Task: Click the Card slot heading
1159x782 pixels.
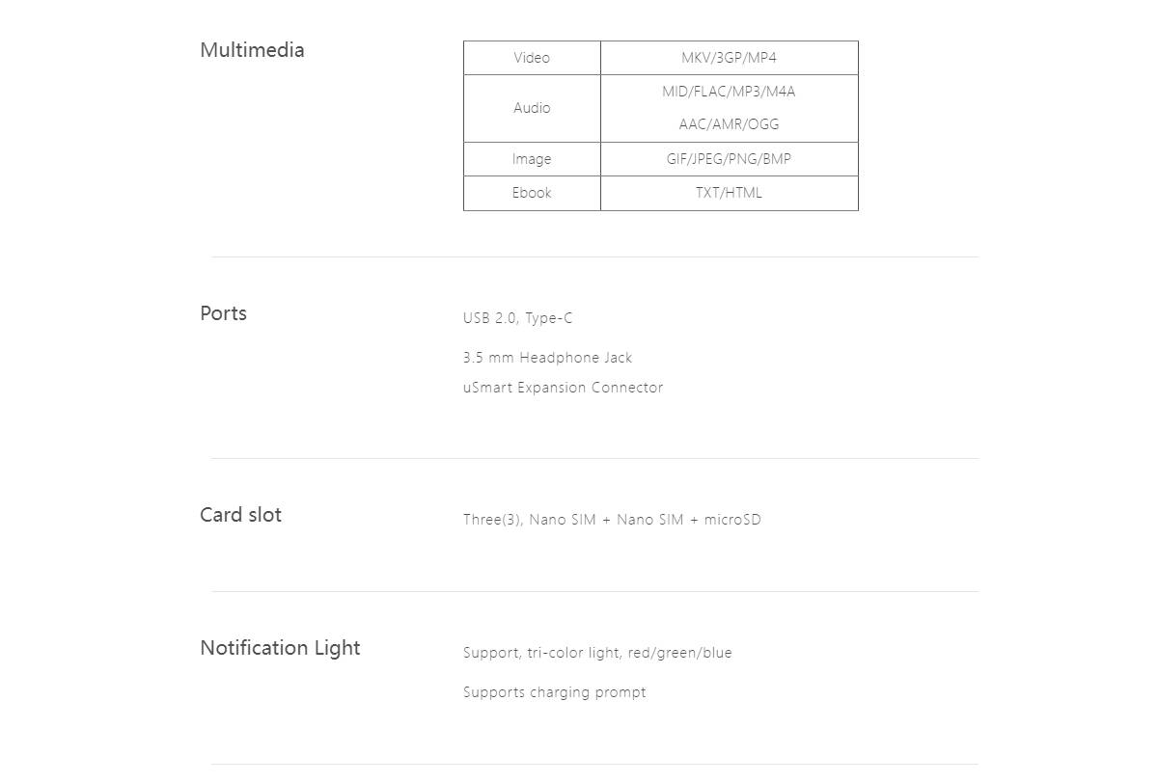Action: point(240,515)
